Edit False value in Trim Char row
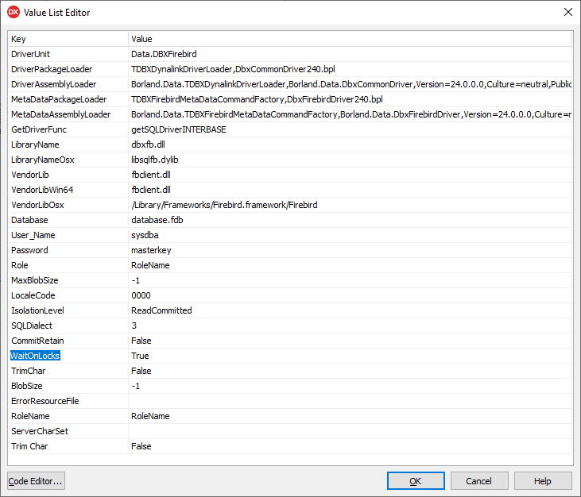 (351, 446)
